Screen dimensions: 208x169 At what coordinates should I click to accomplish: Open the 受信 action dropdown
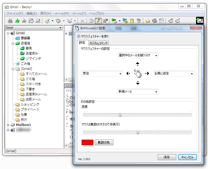pos(102,73)
